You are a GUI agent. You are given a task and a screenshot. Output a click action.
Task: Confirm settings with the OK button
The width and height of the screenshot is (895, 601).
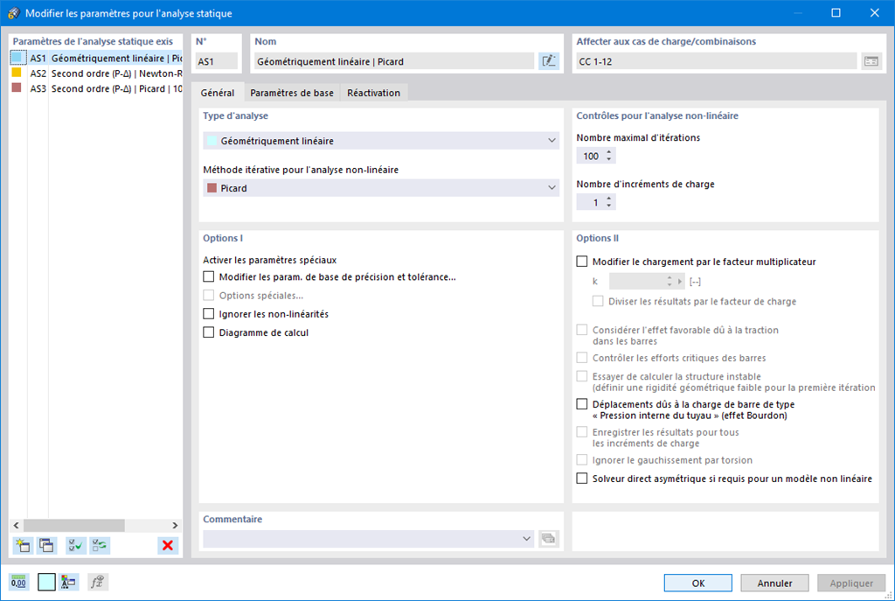697,582
